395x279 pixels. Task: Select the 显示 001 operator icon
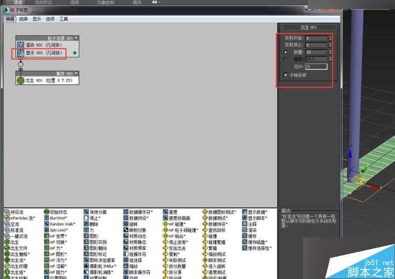tap(21, 53)
